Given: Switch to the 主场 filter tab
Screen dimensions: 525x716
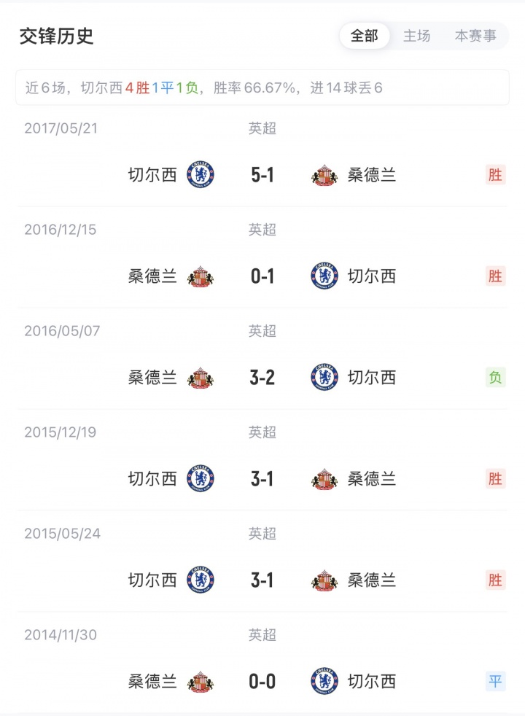Looking at the screenshot, I should [x=417, y=36].
